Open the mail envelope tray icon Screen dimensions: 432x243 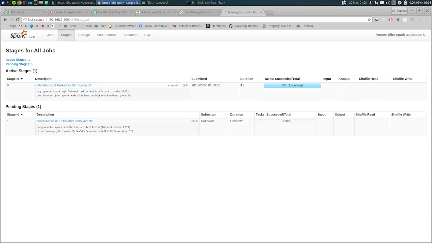pyautogui.click(x=382, y=3)
